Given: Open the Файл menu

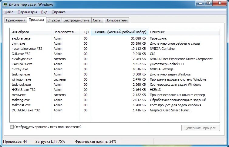Looking at the screenshot, I should (9, 12).
